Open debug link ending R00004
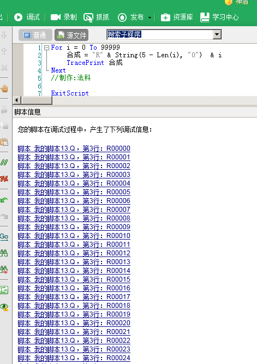The width and height of the screenshot is (257, 364). pos(74,183)
